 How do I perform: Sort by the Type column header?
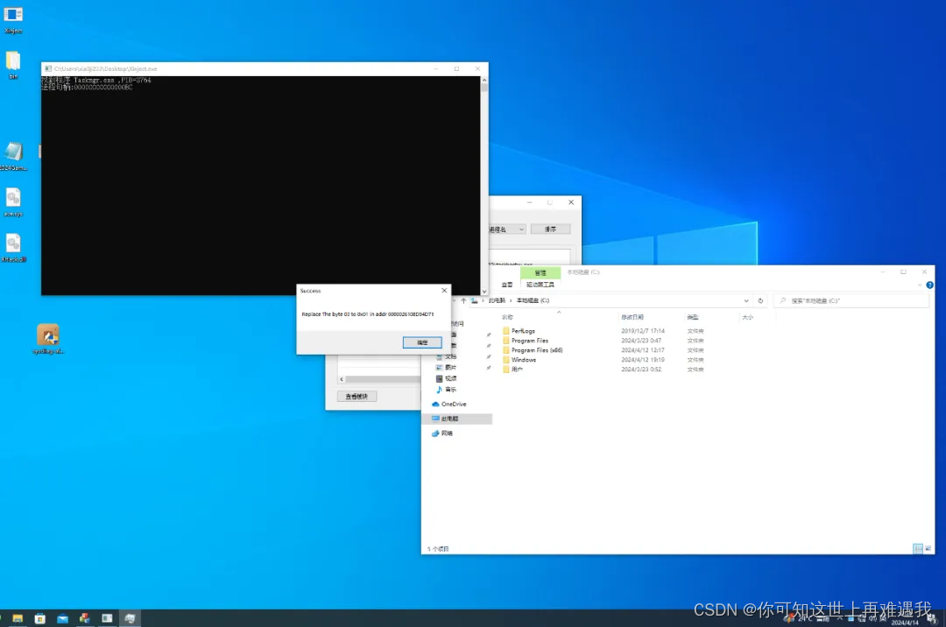693,317
